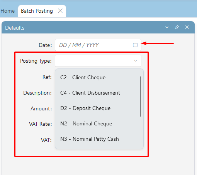Viewport: 197px width, 175px height.
Task: Select the Batch Posting tab
Action: (x=37, y=11)
